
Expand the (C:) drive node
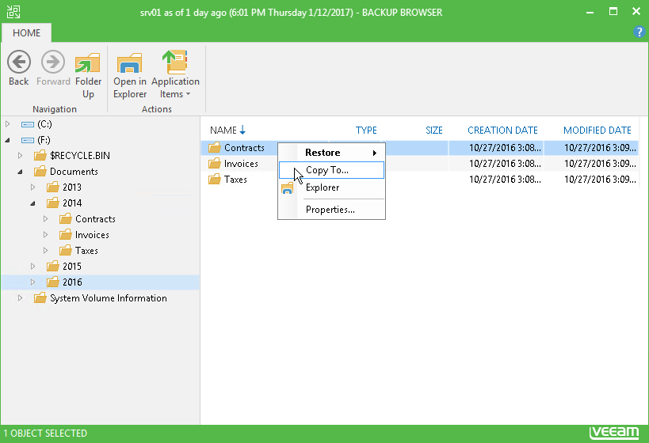tap(7, 124)
